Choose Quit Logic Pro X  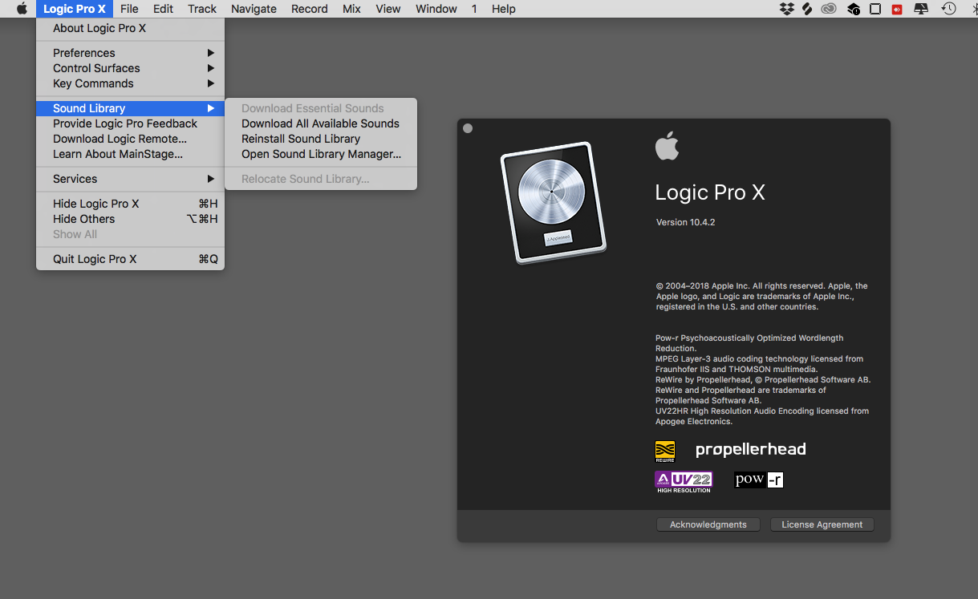tap(130, 259)
